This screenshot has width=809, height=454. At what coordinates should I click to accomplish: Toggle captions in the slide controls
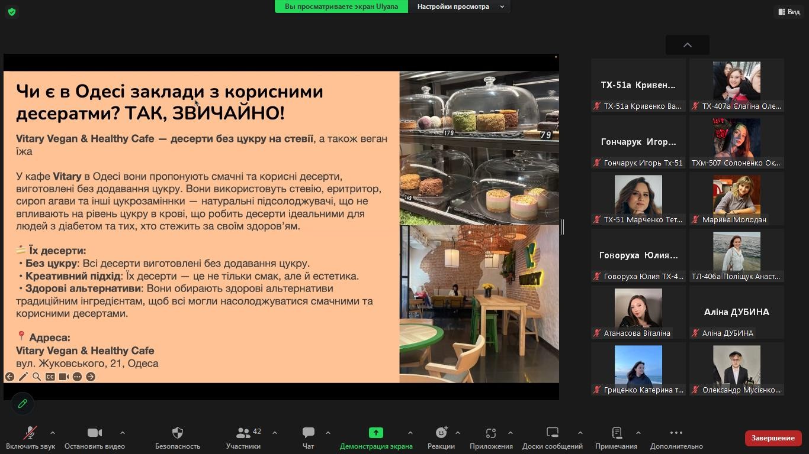click(x=50, y=377)
